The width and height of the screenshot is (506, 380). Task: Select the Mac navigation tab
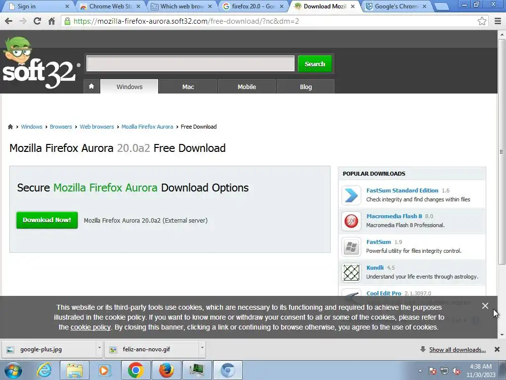tap(188, 87)
